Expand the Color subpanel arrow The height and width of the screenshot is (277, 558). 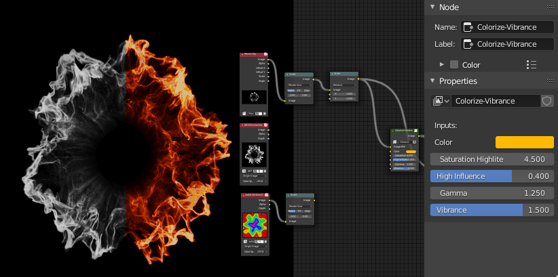[x=442, y=64]
